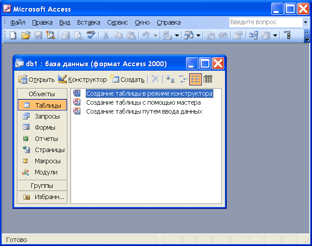Click the Copy icon in toolbar
This screenshot has width=312, height=246.
click(x=118, y=35)
